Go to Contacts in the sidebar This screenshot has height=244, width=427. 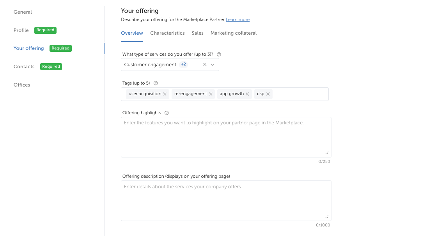(24, 67)
